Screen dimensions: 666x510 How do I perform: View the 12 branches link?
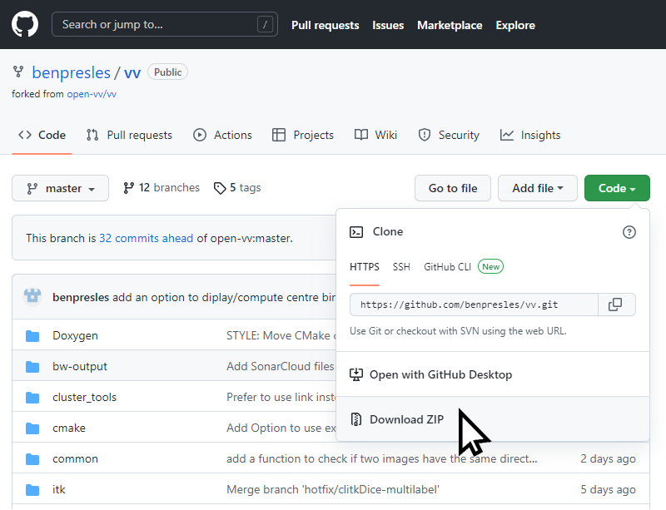(x=162, y=188)
